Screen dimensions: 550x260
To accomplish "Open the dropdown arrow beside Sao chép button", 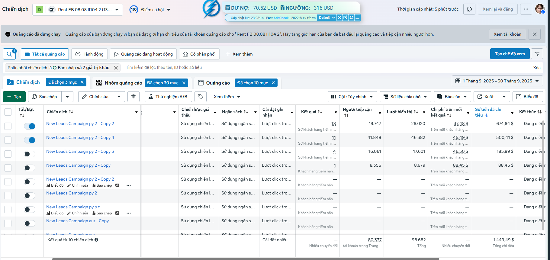I will tap(67, 97).
